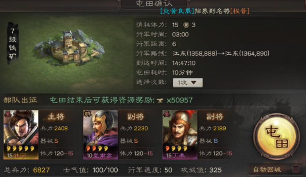
Task: Open the 炎黄良辰 player name link
Action: pyautogui.click(x=177, y=11)
